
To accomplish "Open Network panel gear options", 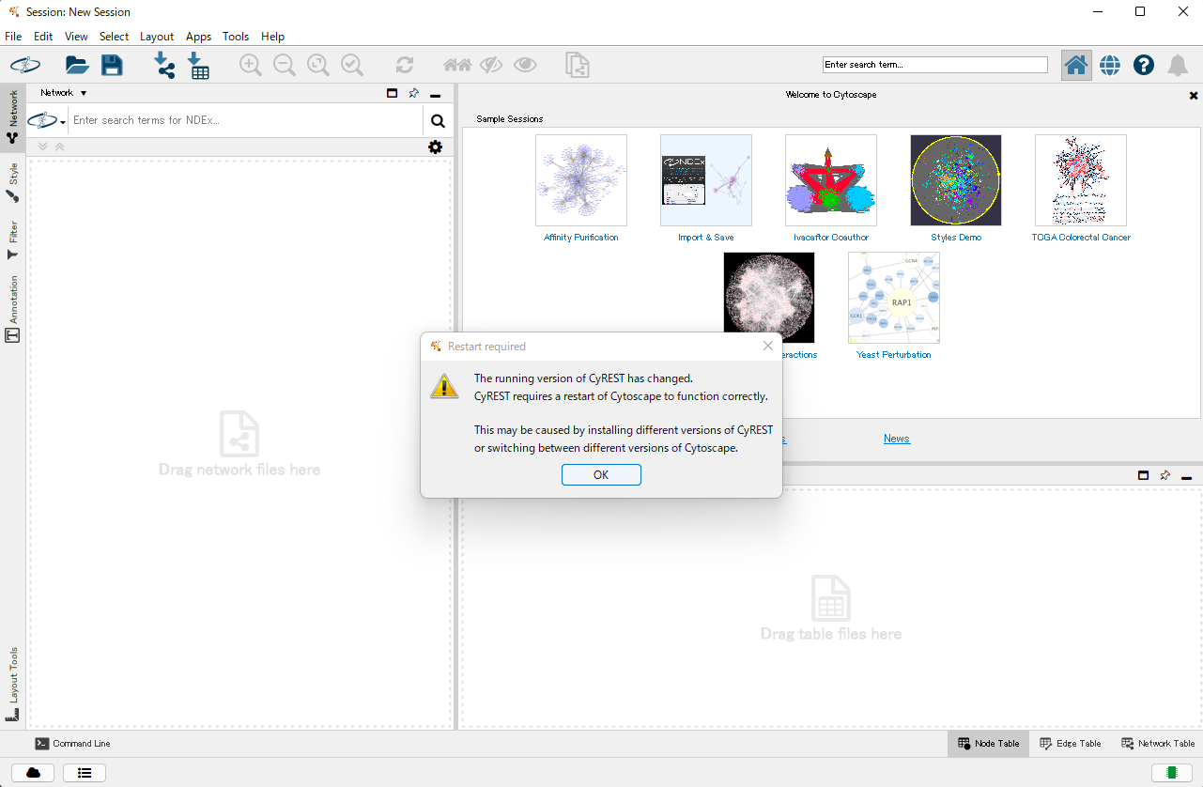I will [435, 147].
